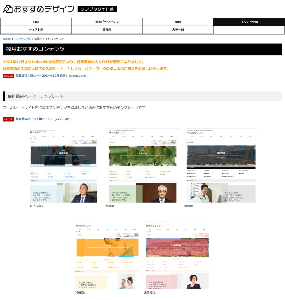
Task: Select the 事例 navigation item
Action: coord(178,22)
